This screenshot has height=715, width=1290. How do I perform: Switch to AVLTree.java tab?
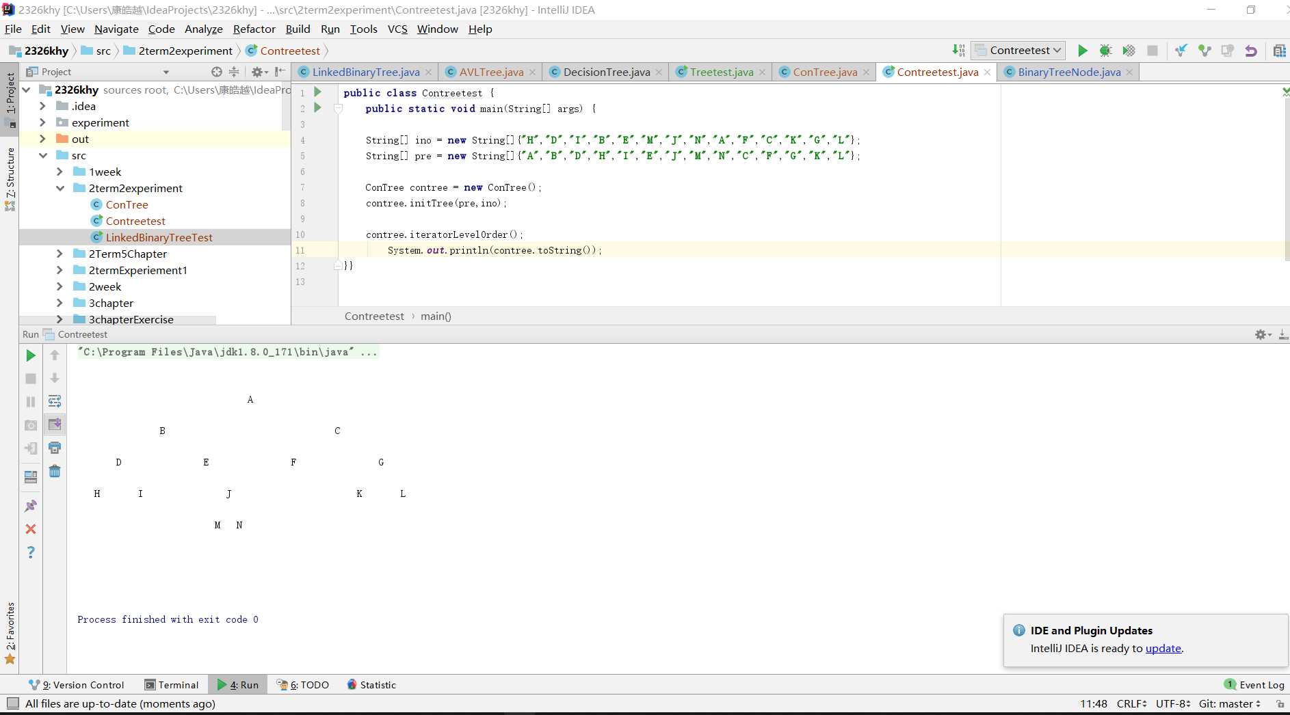click(490, 72)
